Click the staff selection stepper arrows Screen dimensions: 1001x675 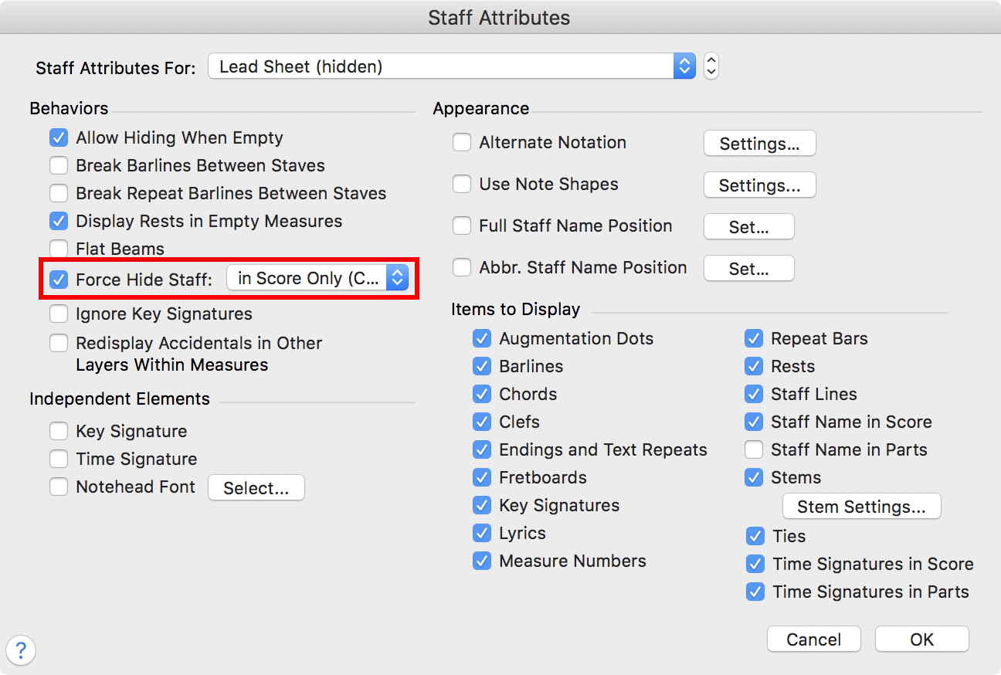[x=711, y=66]
